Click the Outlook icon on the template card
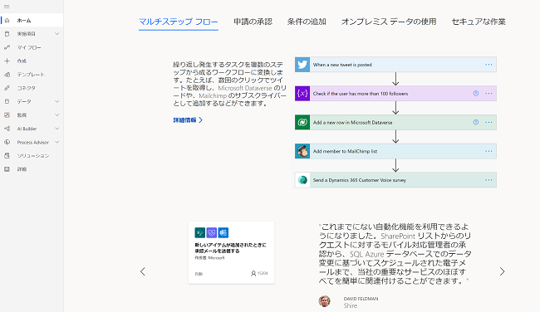 pyautogui.click(x=223, y=233)
